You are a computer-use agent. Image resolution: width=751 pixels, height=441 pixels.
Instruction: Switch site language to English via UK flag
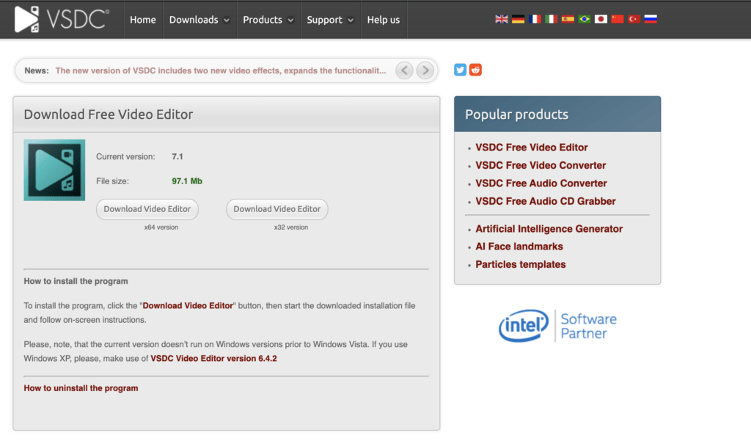(x=502, y=19)
